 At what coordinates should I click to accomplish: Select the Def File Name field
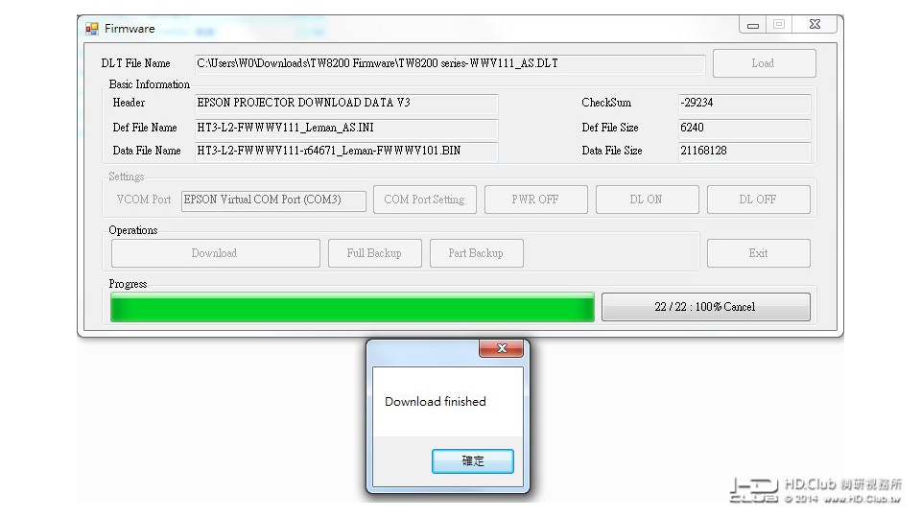click(346, 128)
